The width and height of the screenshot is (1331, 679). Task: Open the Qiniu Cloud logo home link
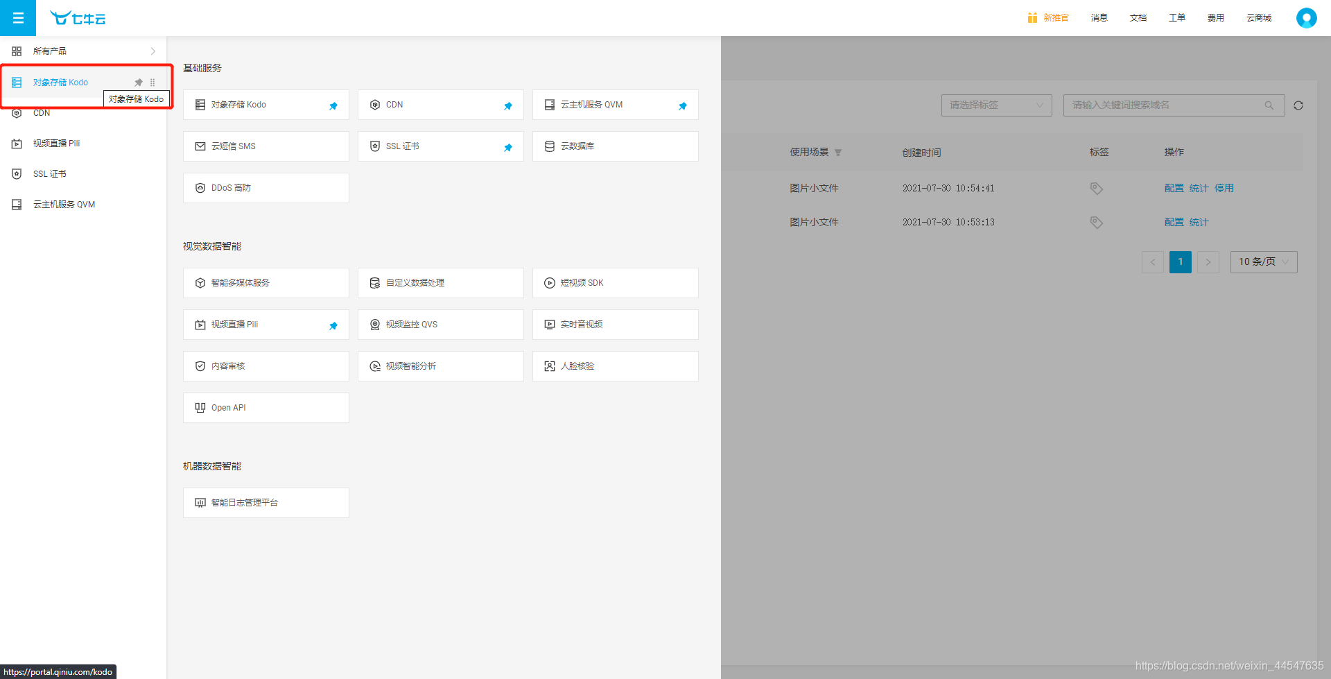(78, 18)
